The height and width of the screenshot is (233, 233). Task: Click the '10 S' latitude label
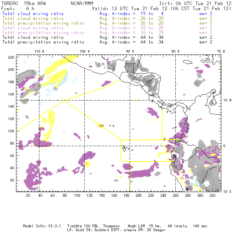[227, 192]
